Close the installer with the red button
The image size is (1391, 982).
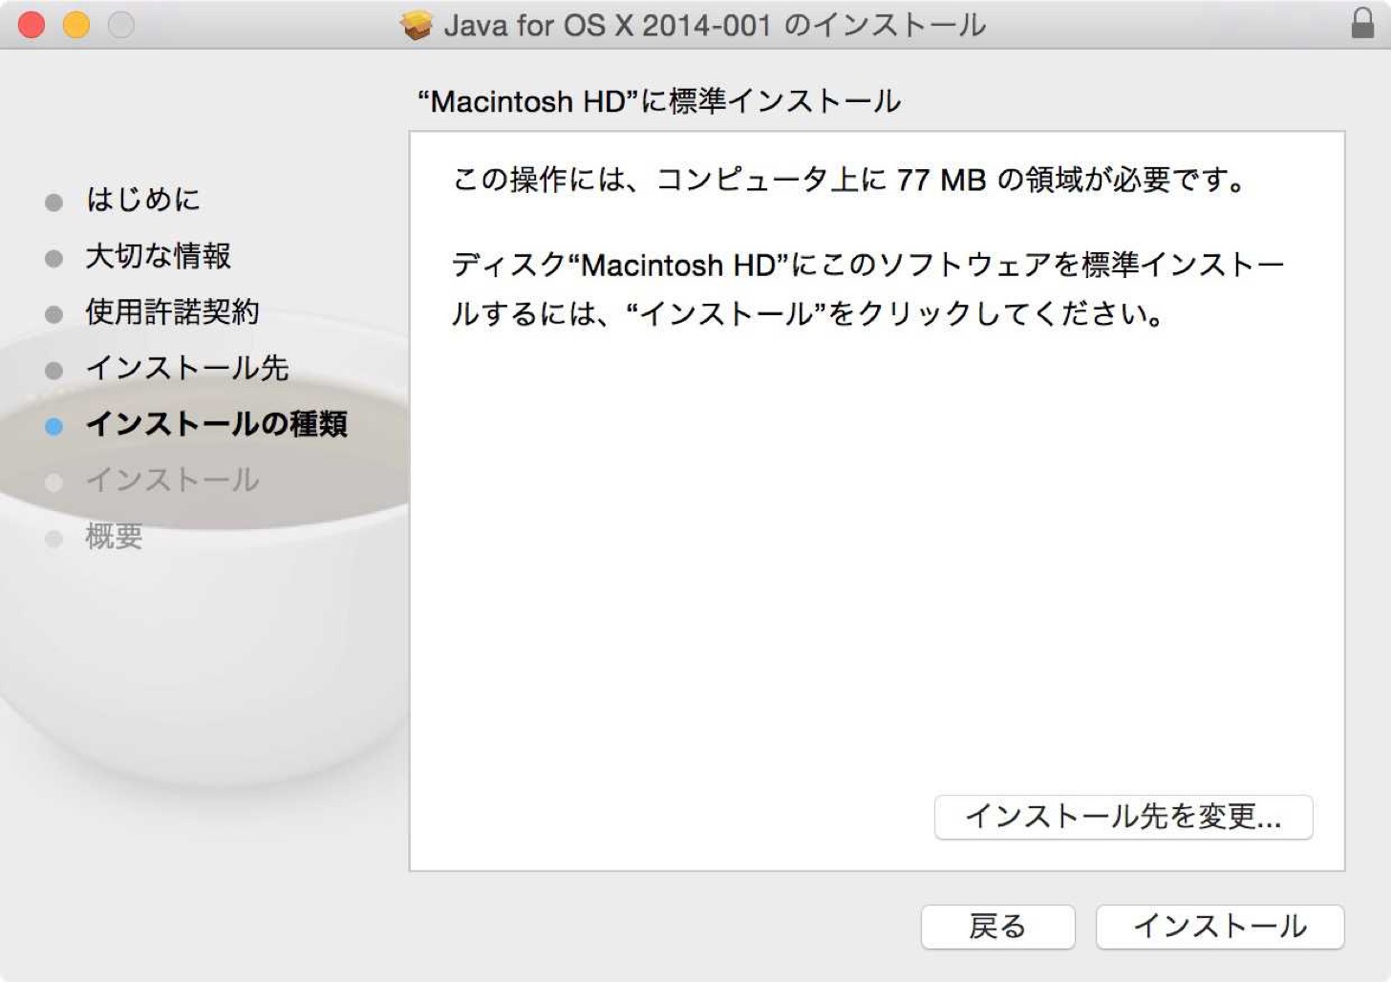click(x=32, y=25)
